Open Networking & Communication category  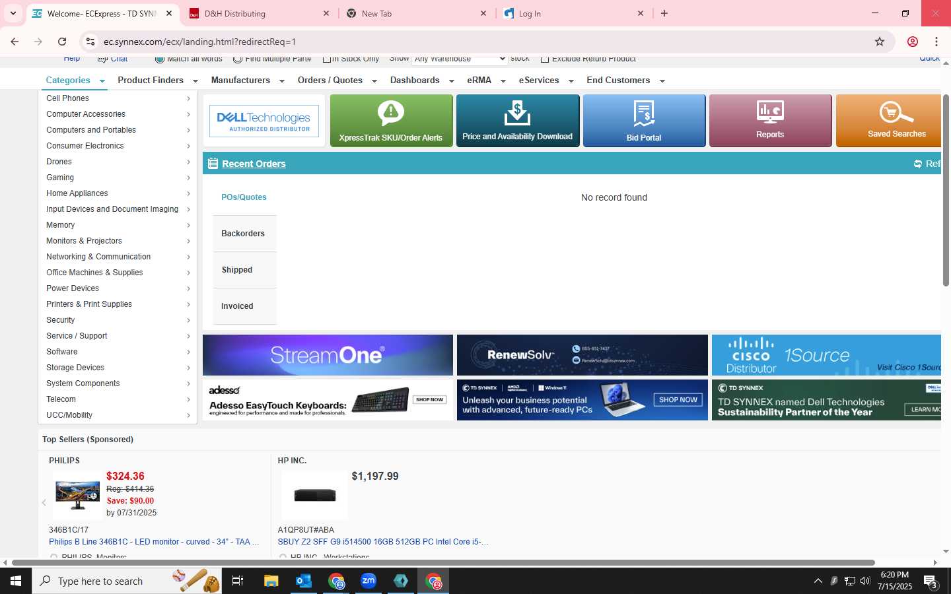(x=118, y=257)
